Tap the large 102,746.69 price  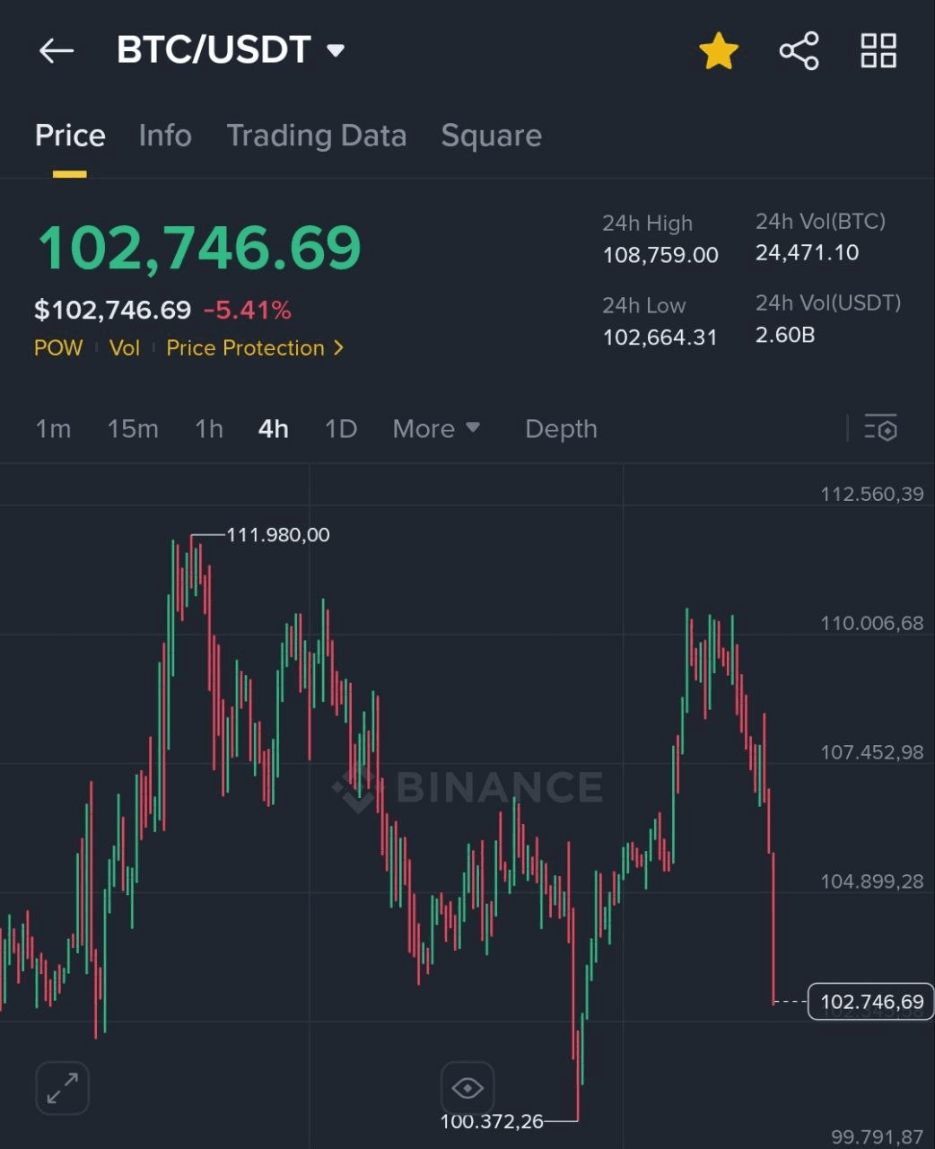(198, 247)
